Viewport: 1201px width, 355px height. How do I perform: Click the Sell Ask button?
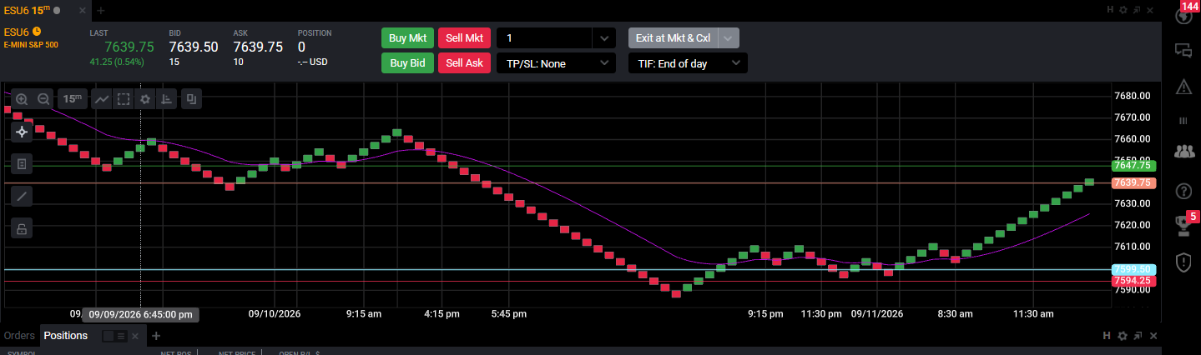tap(464, 63)
